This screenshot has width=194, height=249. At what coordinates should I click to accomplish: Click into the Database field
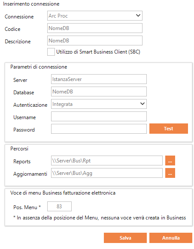pyautogui.click(x=99, y=91)
